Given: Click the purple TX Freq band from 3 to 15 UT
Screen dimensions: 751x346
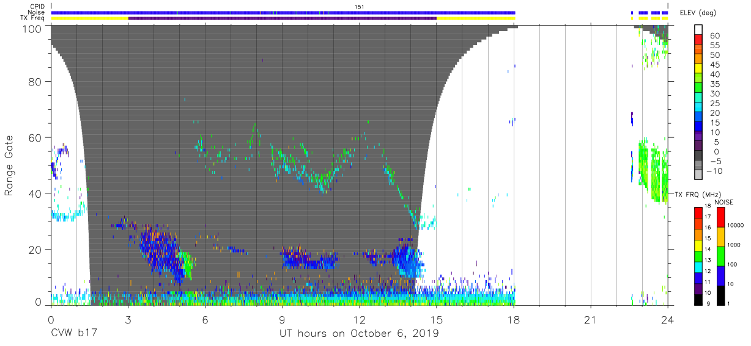Looking at the screenshot, I should [x=283, y=18].
